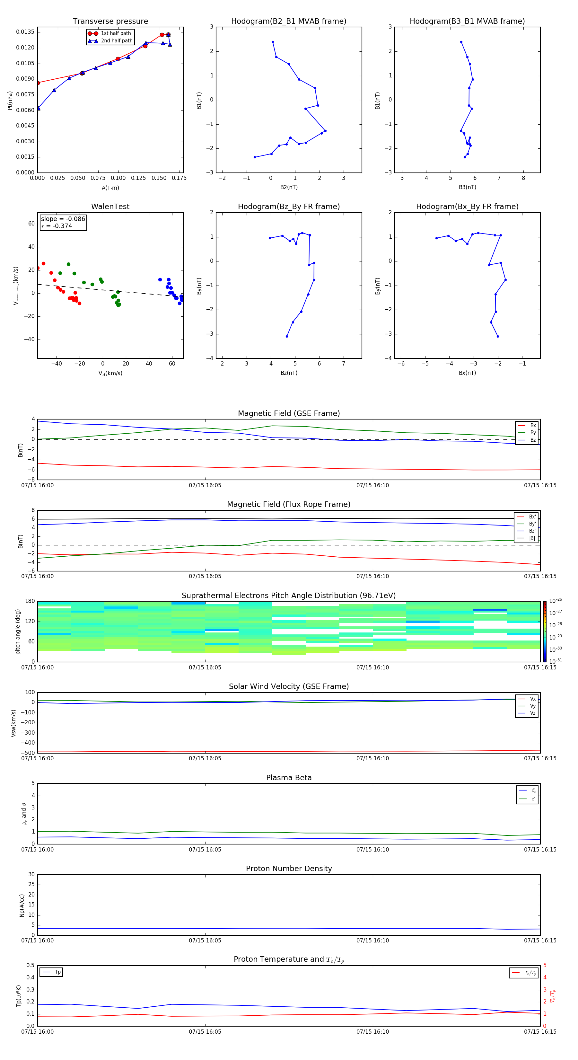Click the B2(nT) x-axis label
Screen dimensions: 578x1060
click(x=289, y=187)
